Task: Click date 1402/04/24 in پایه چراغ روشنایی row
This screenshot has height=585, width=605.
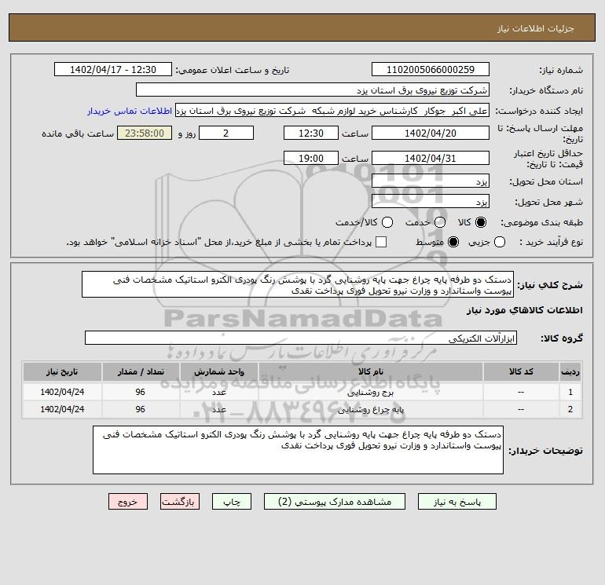Action: point(62,409)
